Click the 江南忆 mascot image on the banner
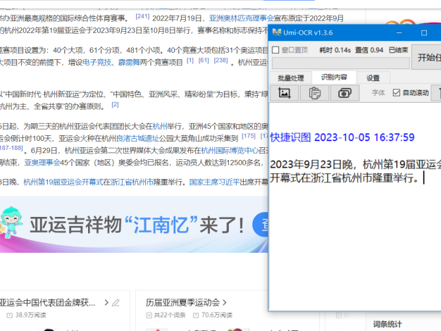This screenshot has width=441, height=331. (x=11, y=222)
